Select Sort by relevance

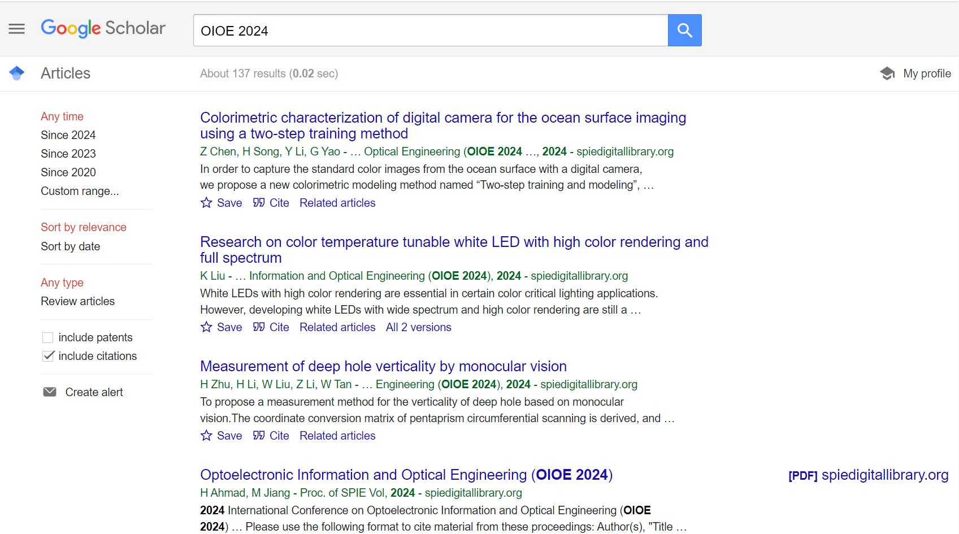84,227
